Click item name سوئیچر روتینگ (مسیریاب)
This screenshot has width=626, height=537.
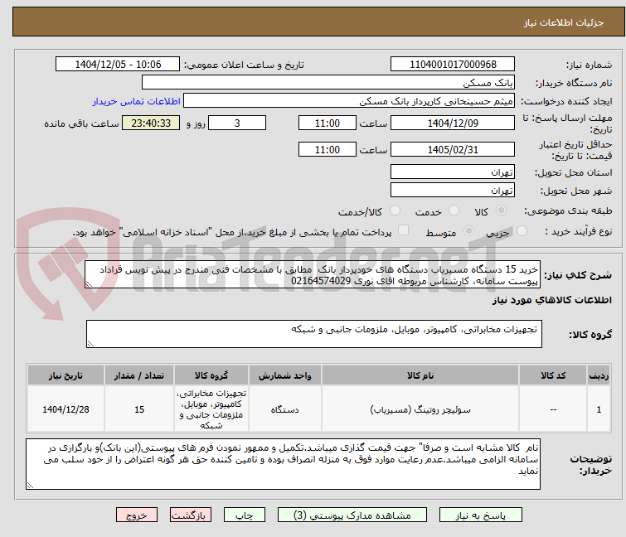[x=420, y=409]
